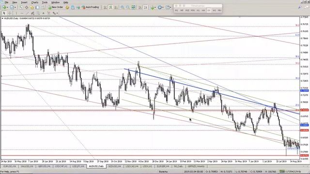Switch to the NZDUSD,H4 chart tab
Image resolution: width=310 pixels, height=174 pixels.
tap(114, 166)
